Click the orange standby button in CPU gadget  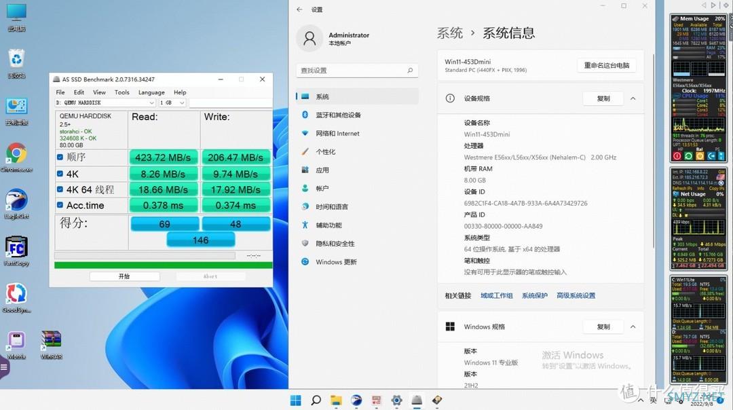(x=700, y=156)
